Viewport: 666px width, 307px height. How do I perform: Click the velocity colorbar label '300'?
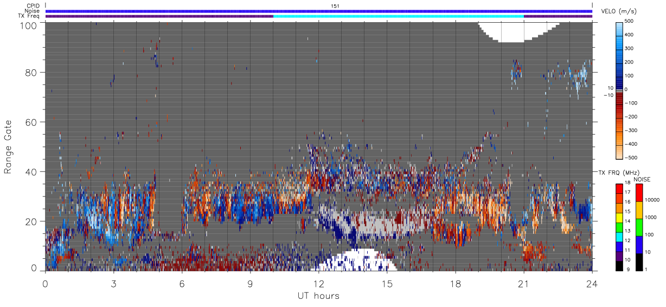point(630,48)
